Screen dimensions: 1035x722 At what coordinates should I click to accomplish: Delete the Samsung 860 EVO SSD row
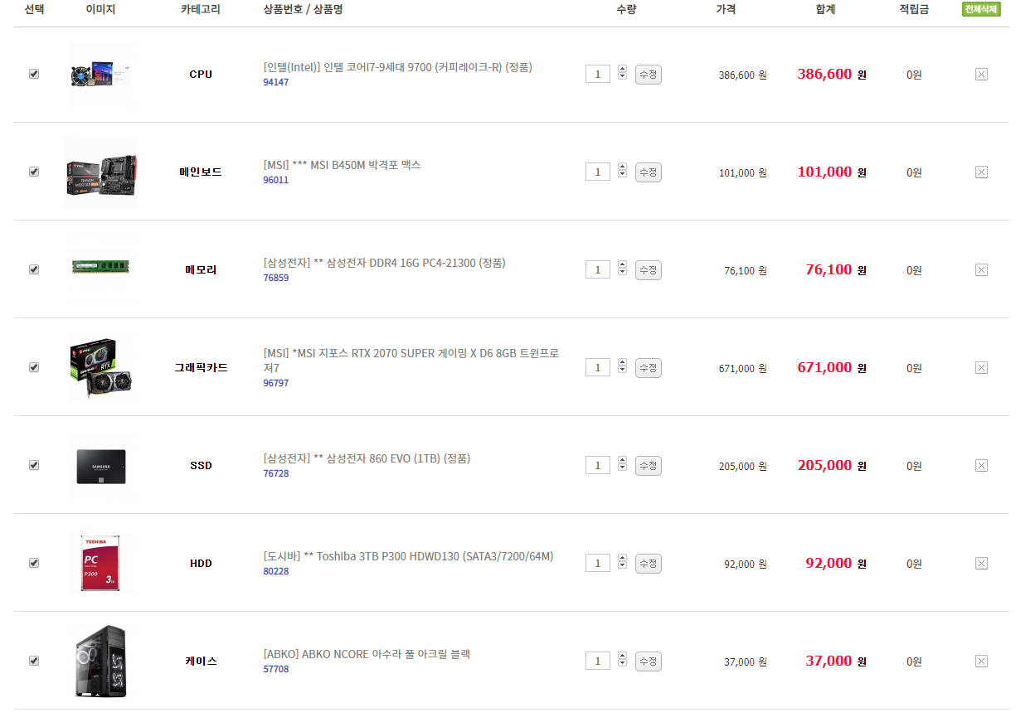coord(981,466)
